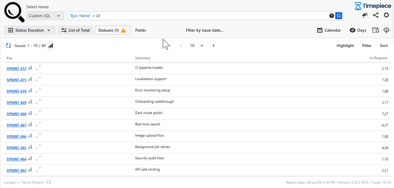Expand details for SPRINT-468
Image resolution: width=394 pixels, height=188 pixels.
point(38,113)
